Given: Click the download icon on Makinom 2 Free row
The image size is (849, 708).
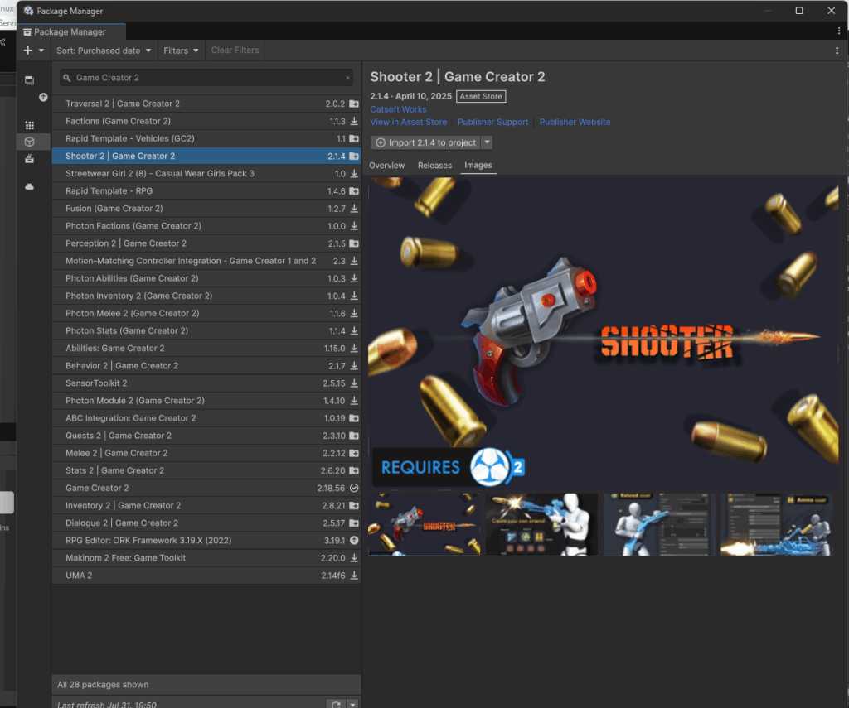Looking at the screenshot, I should (x=353, y=557).
